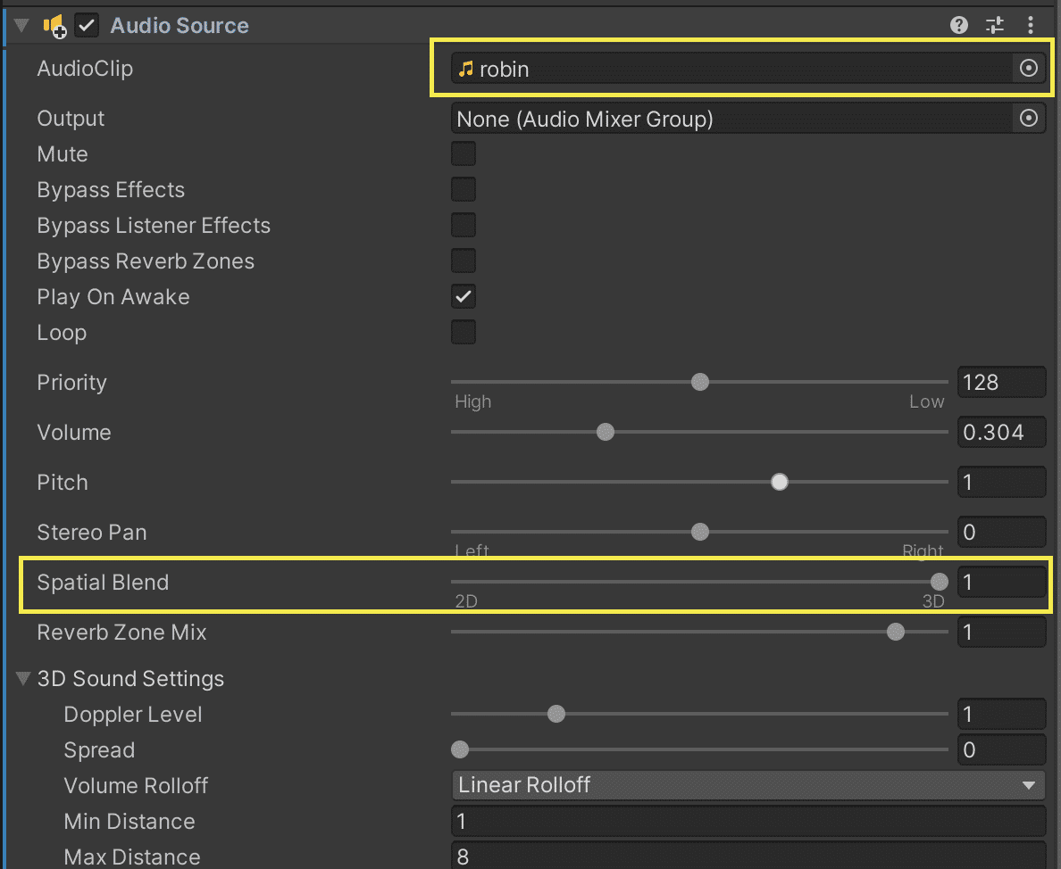
Task: Tick the Bypass Effects checkbox
Action: coord(464,190)
